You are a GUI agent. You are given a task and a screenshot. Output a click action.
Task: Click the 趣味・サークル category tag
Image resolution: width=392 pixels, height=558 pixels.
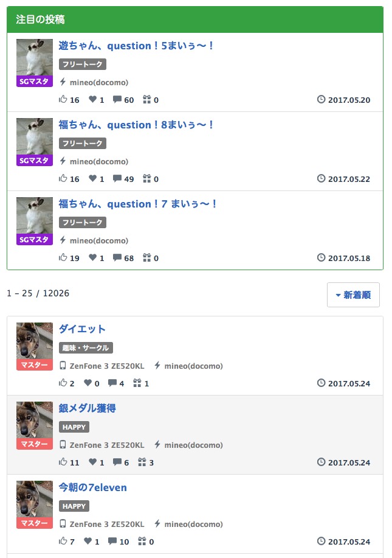click(86, 348)
